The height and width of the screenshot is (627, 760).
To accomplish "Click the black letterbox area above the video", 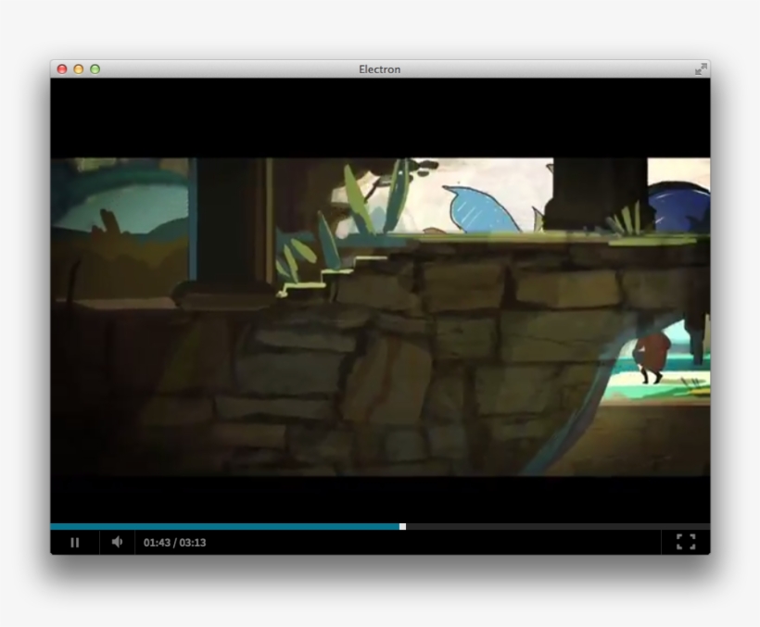I will tap(380, 116).
